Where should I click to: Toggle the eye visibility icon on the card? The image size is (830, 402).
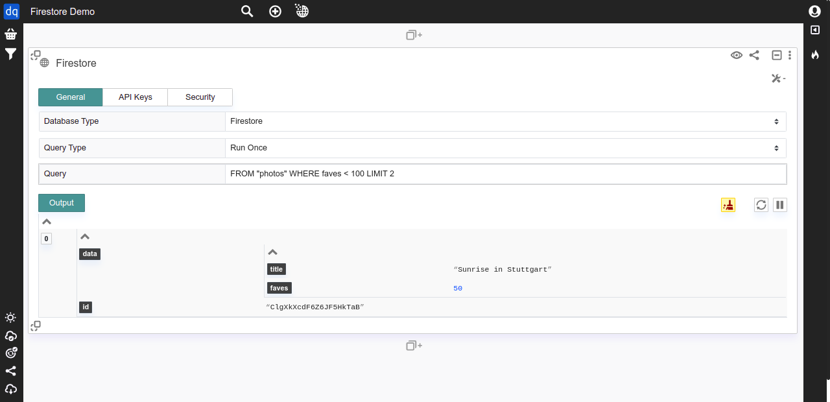(x=737, y=55)
